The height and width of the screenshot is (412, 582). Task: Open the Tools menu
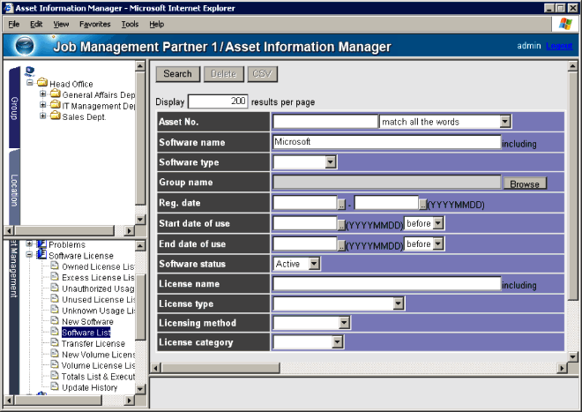click(131, 24)
